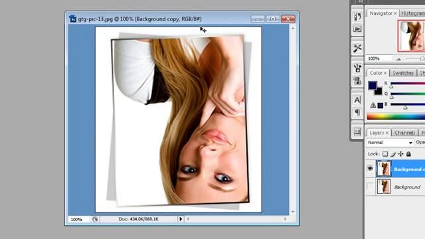Open the Normal blend mode dropdown
This screenshot has height=239, width=425.
(x=390, y=143)
